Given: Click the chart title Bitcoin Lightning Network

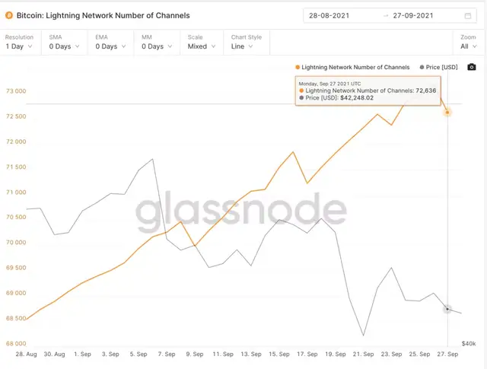Looking at the screenshot, I should 103,15.
